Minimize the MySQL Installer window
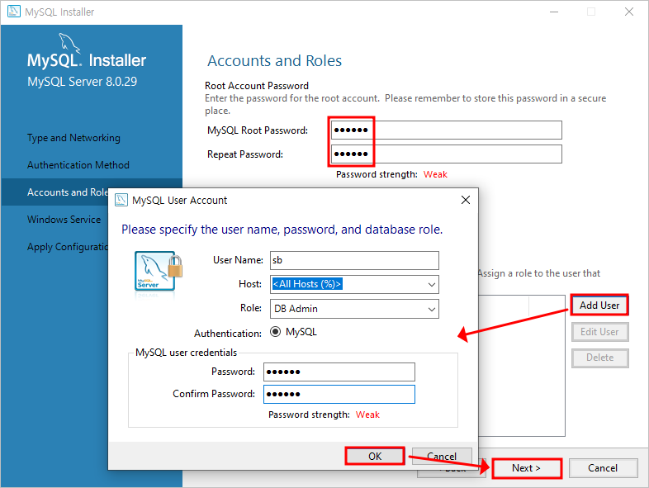 (554, 12)
